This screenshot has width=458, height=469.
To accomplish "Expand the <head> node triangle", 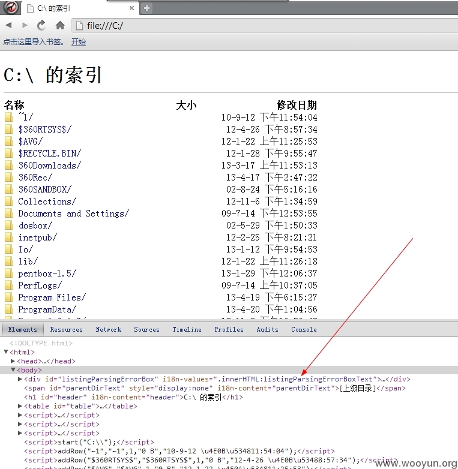I will [13, 361].
